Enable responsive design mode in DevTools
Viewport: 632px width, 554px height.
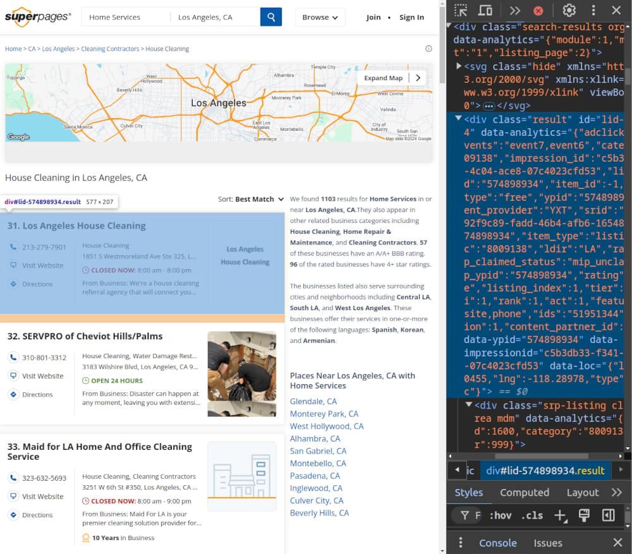pyautogui.click(x=485, y=10)
